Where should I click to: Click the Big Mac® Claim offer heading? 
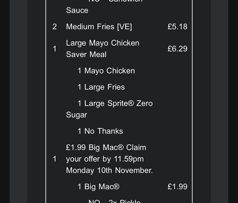(x=106, y=147)
